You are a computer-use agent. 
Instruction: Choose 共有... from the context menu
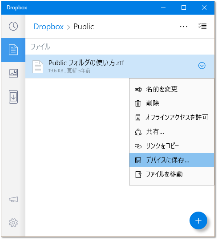(x=172, y=132)
